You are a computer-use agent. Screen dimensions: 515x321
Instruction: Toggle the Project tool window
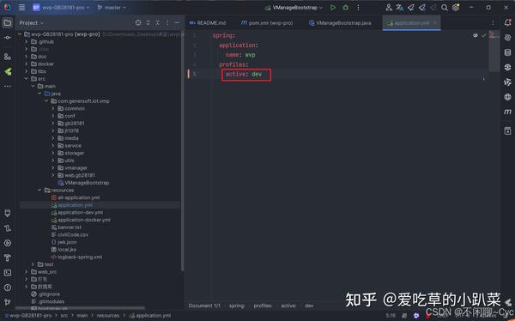[x=7, y=22]
